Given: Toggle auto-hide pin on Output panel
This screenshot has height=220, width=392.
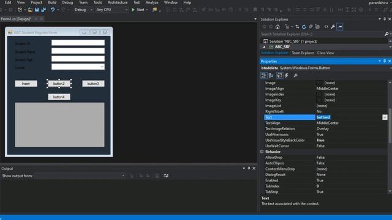Looking at the screenshot, I should tap(249, 169).
